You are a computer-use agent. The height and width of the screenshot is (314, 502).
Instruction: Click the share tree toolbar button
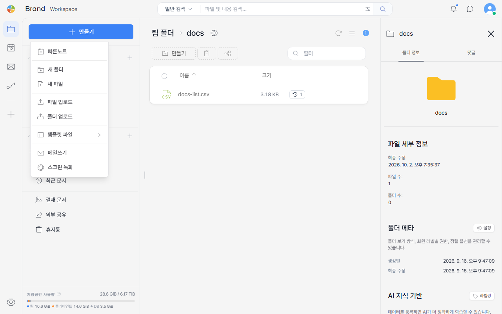pos(228,53)
